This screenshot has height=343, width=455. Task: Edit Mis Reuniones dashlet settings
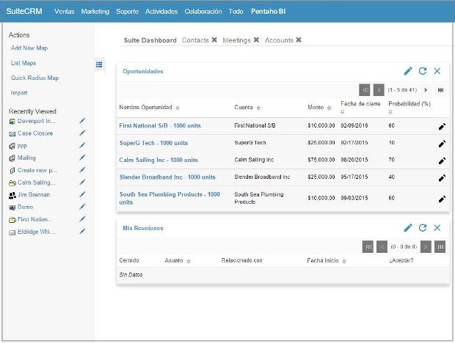click(408, 228)
